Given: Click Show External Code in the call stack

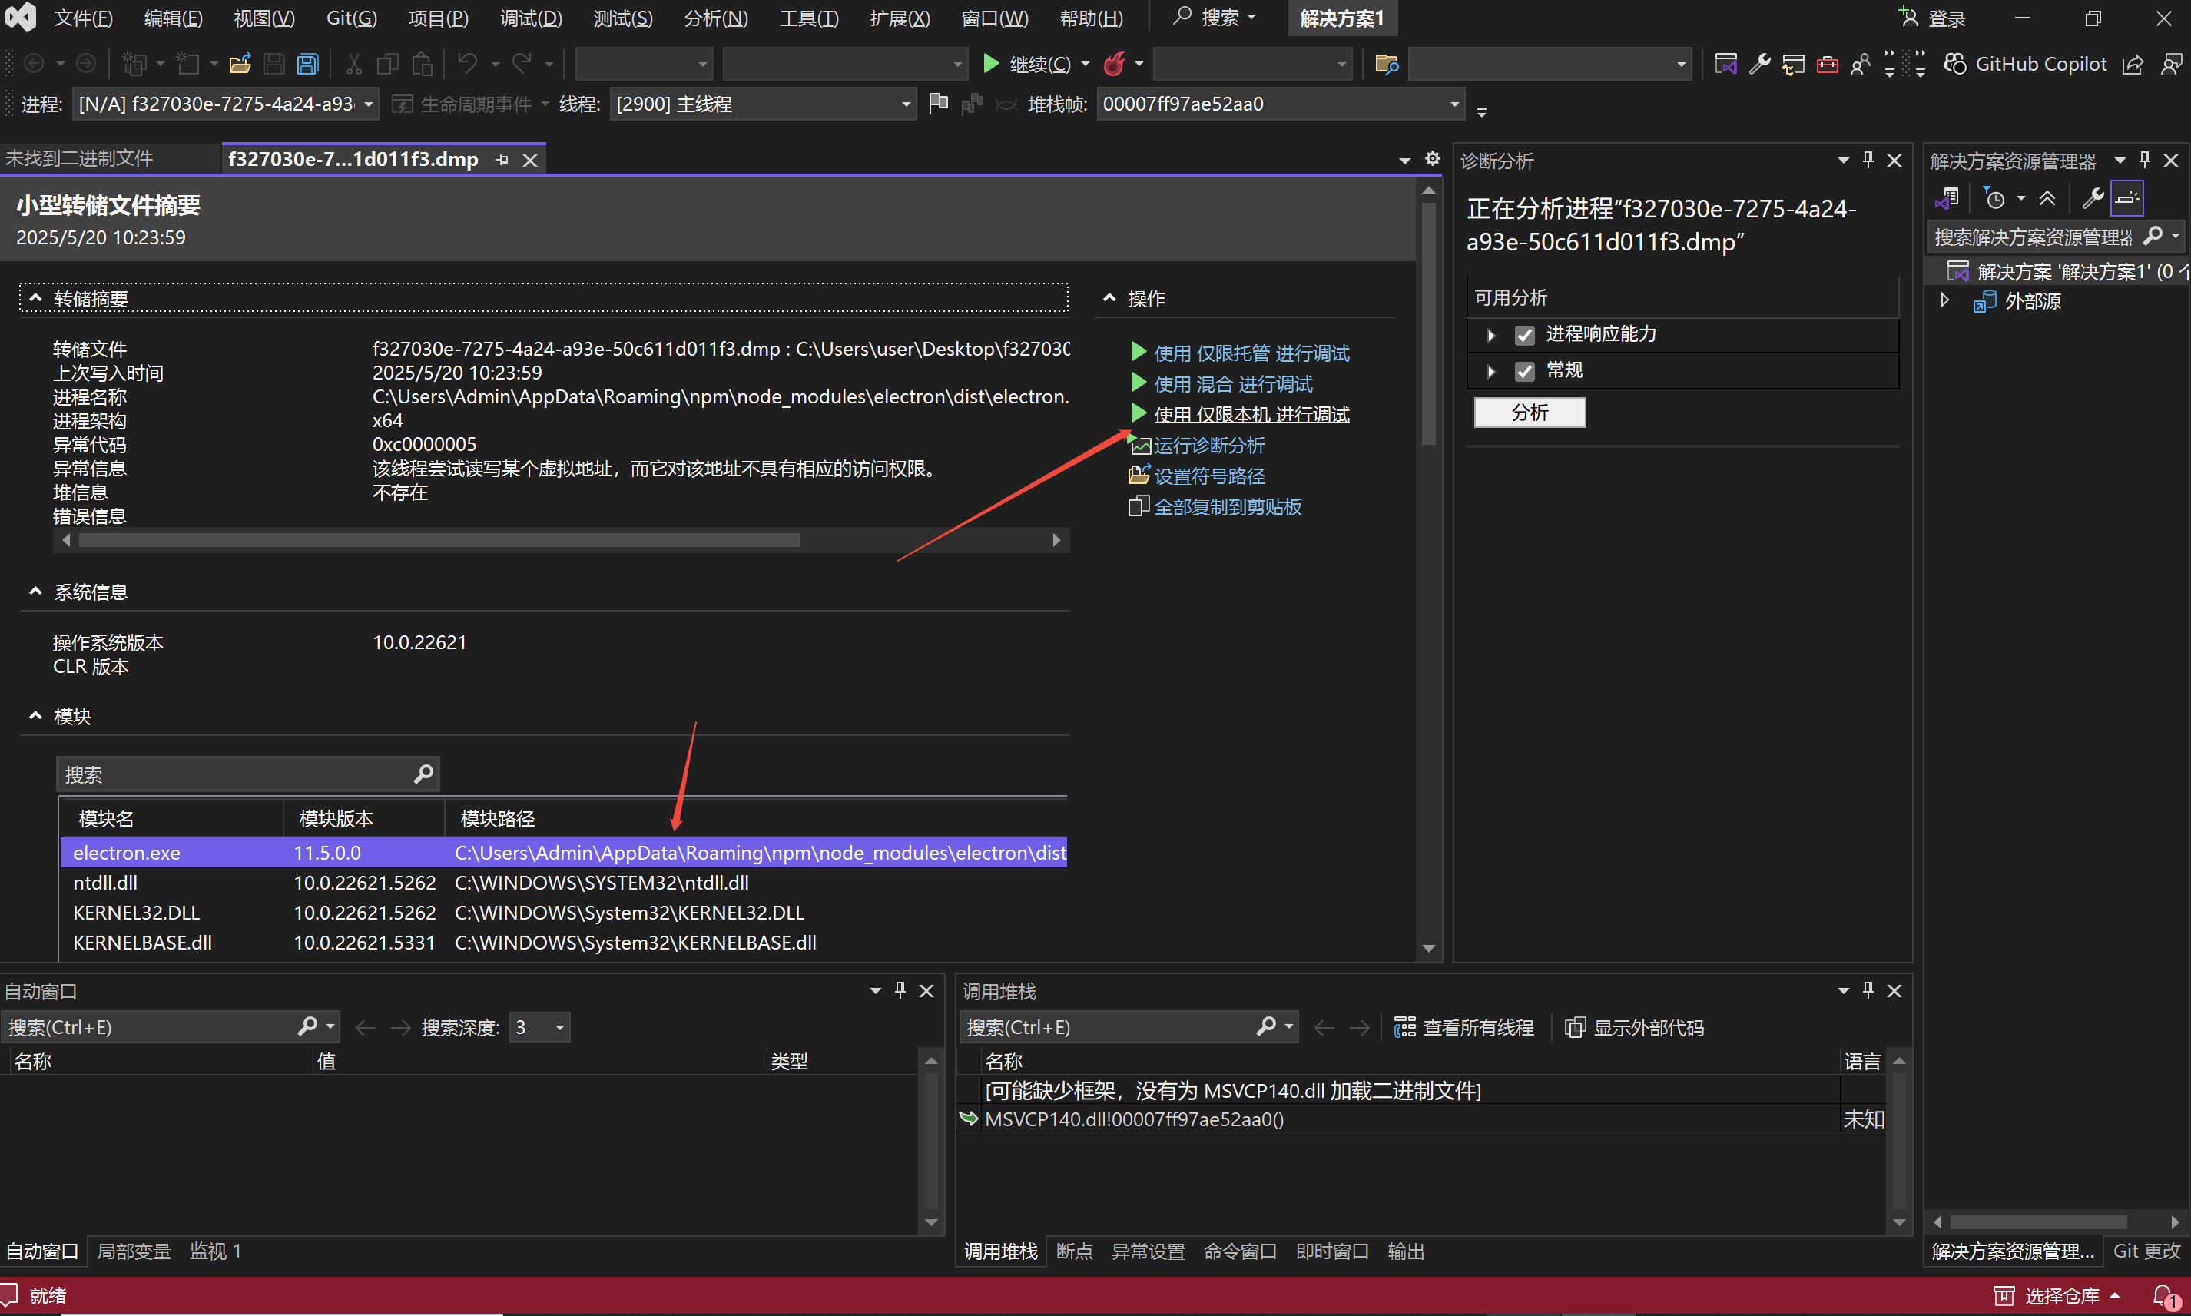Looking at the screenshot, I should coord(1635,1027).
